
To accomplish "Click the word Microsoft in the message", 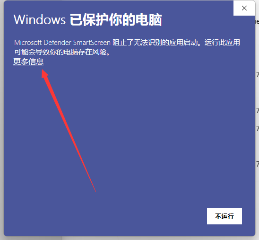I will click(28, 43).
